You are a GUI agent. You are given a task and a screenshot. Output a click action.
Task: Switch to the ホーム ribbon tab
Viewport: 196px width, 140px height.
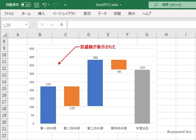coord(26,13)
